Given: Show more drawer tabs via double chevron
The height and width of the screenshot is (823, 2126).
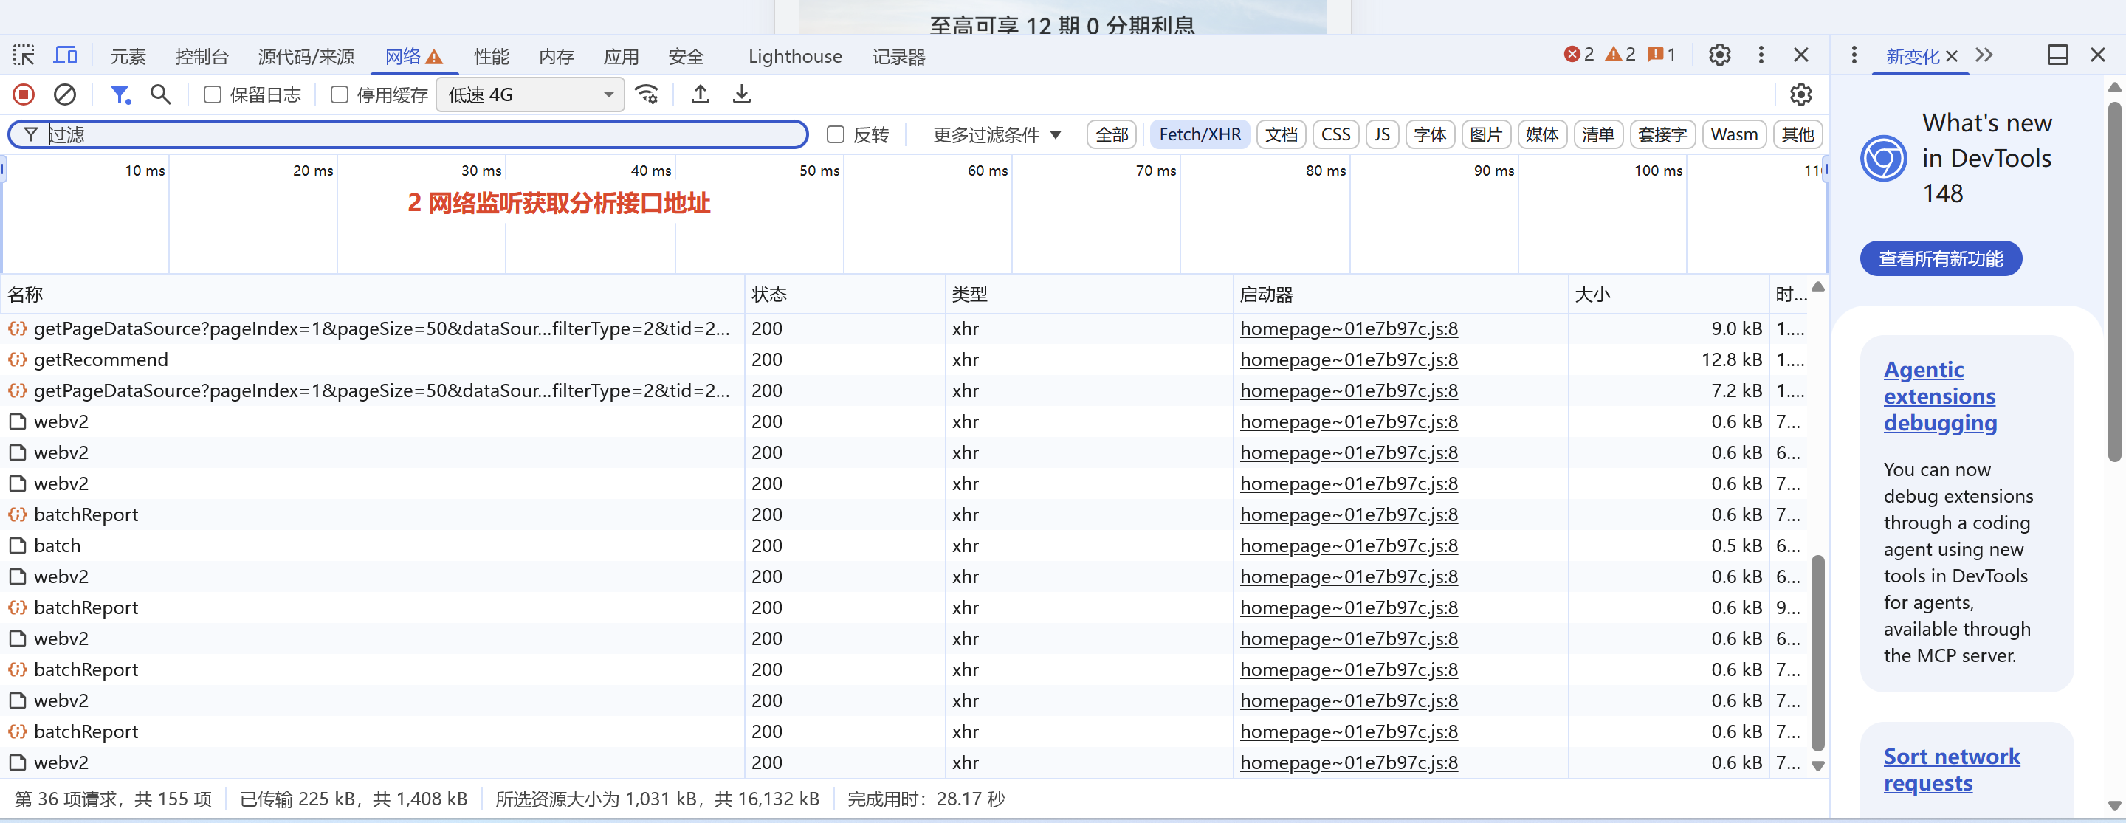Looking at the screenshot, I should 1985,55.
